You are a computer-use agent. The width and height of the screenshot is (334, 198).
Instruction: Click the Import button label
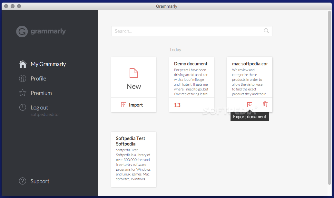(x=136, y=105)
